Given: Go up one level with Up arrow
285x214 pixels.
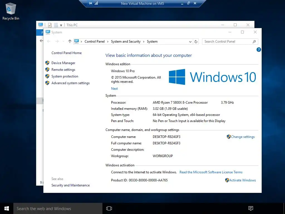Looking at the screenshot, I should coord(70,42).
